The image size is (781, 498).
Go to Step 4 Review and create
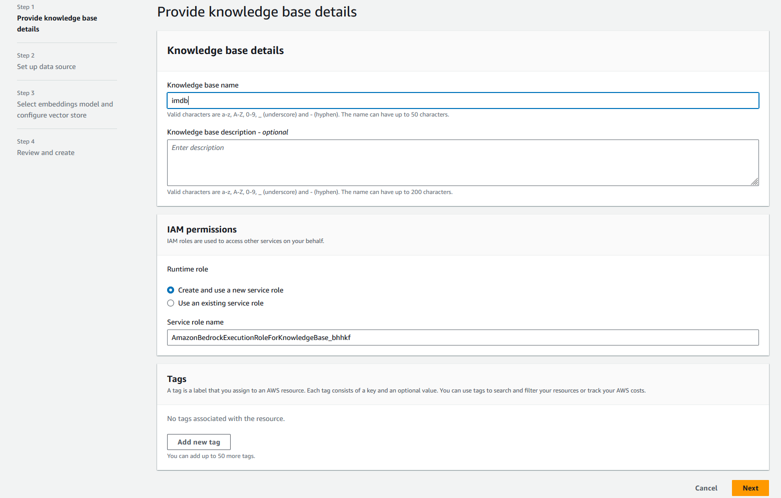click(x=46, y=152)
